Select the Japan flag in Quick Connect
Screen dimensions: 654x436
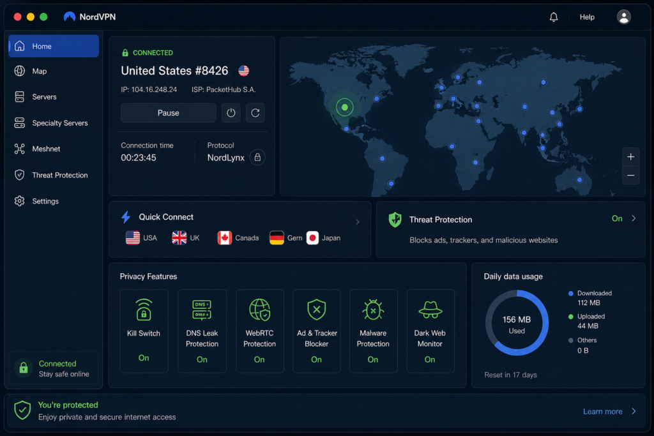312,238
